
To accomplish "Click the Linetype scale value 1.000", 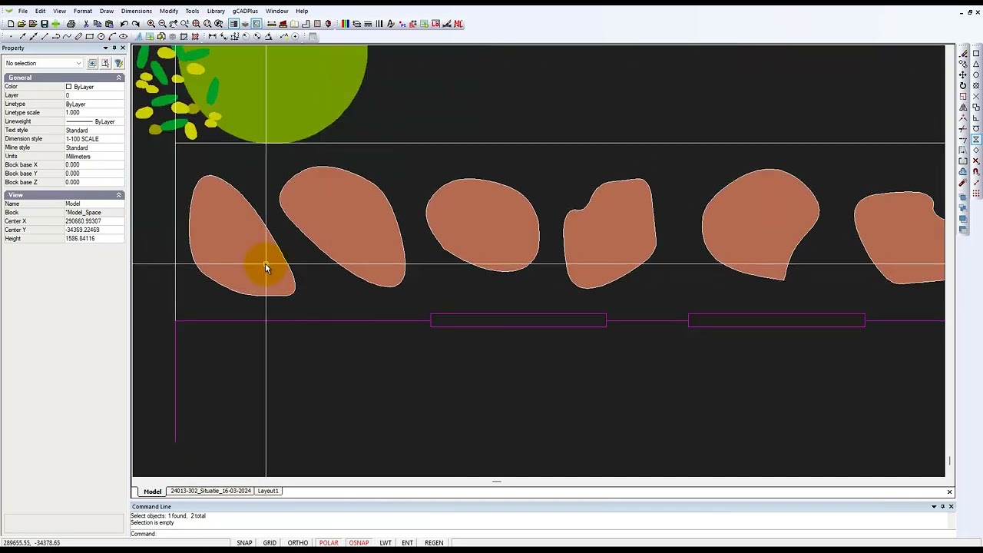I will 94,113.
